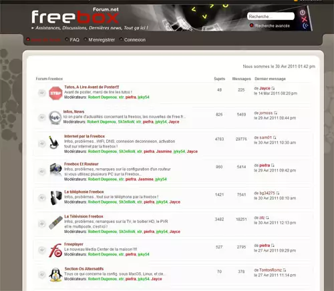Click the red STOP sign forum icon
Image resolution: width=334 pixels, height=291 pixels.
point(55,93)
